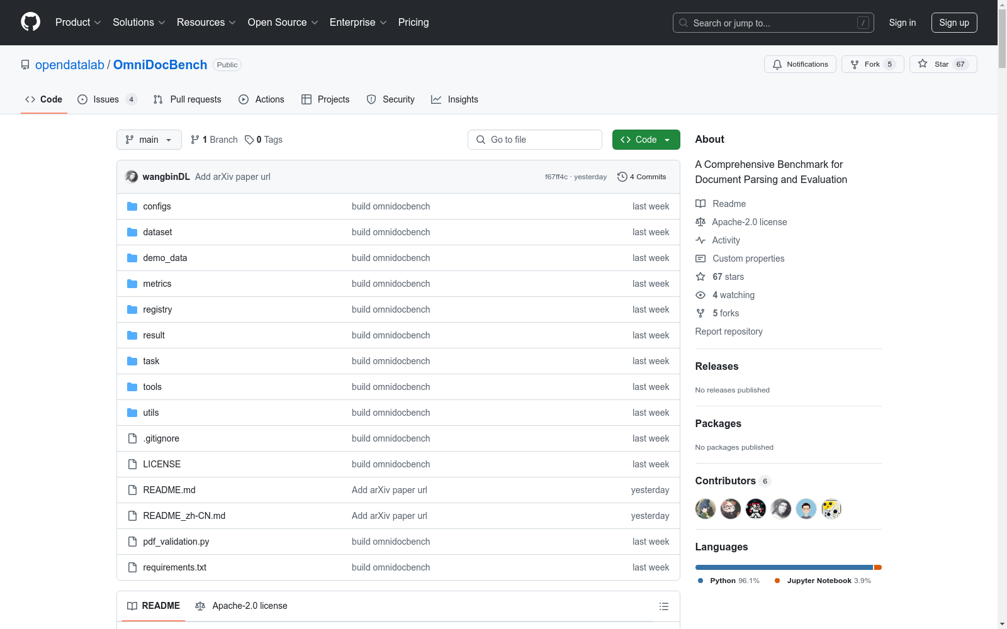Open the Actions tab
This screenshot has width=1007, height=629.
(x=261, y=99)
